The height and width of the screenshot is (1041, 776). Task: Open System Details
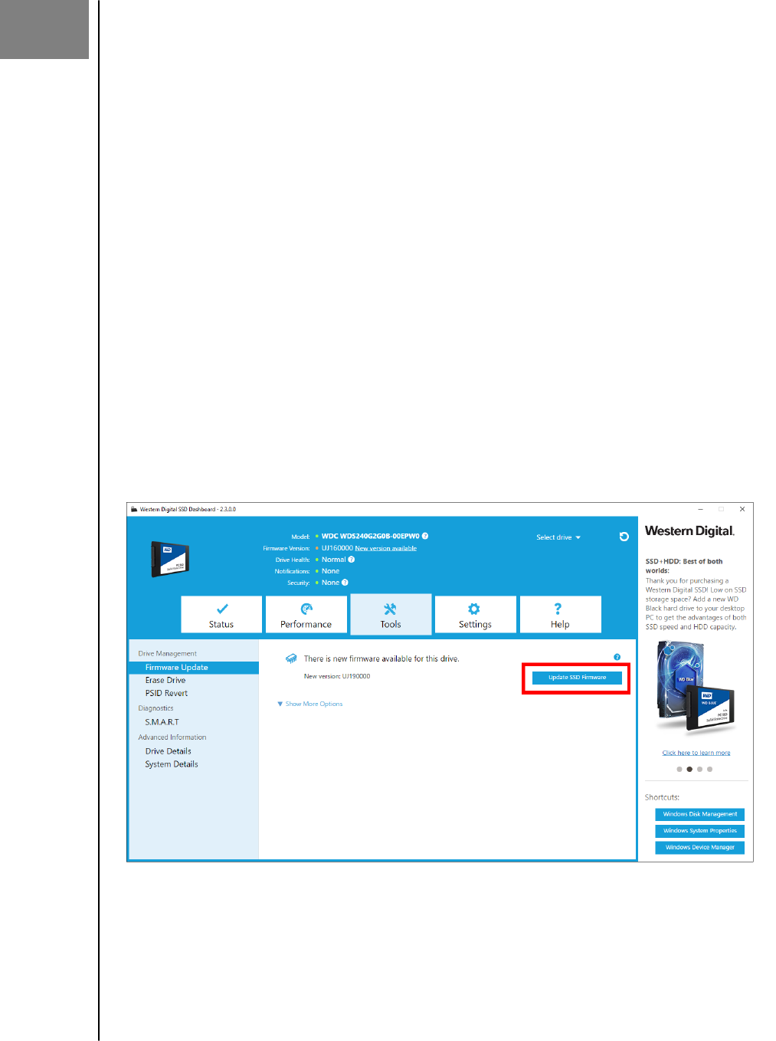pyautogui.click(x=172, y=764)
